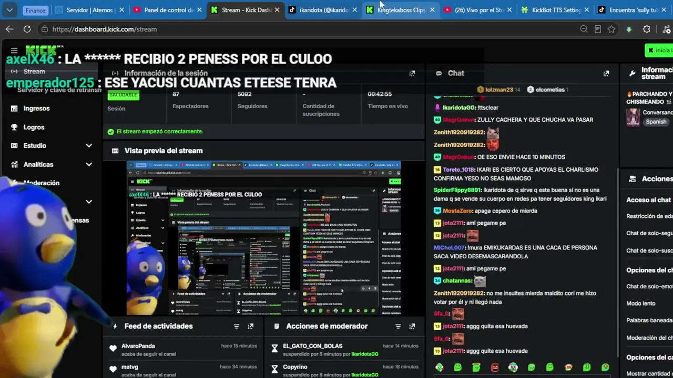The height and width of the screenshot is (378, 673).
Task: Click the AlvaroPanda activity entry name
Action: tap(138, 346)
